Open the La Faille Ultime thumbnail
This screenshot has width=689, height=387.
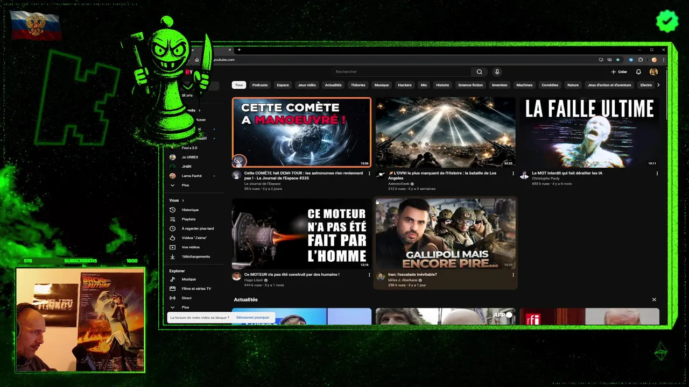(589, 132)
